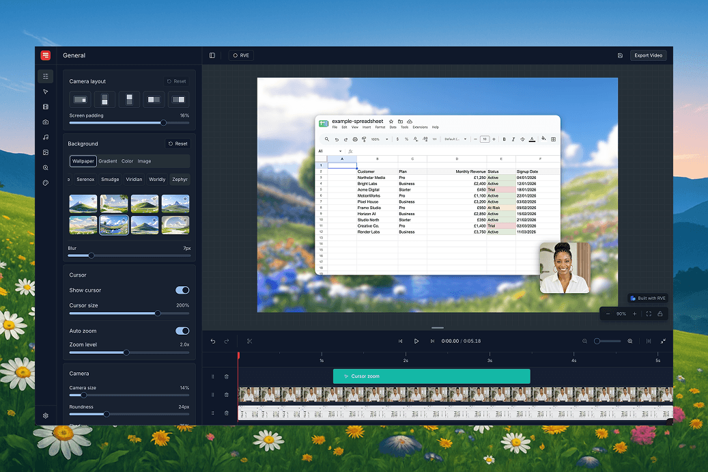Toggle the side panel collapse icon
The width and height of the screenshot is (708, 472).
pyautogui.click(x=212, y=55)
